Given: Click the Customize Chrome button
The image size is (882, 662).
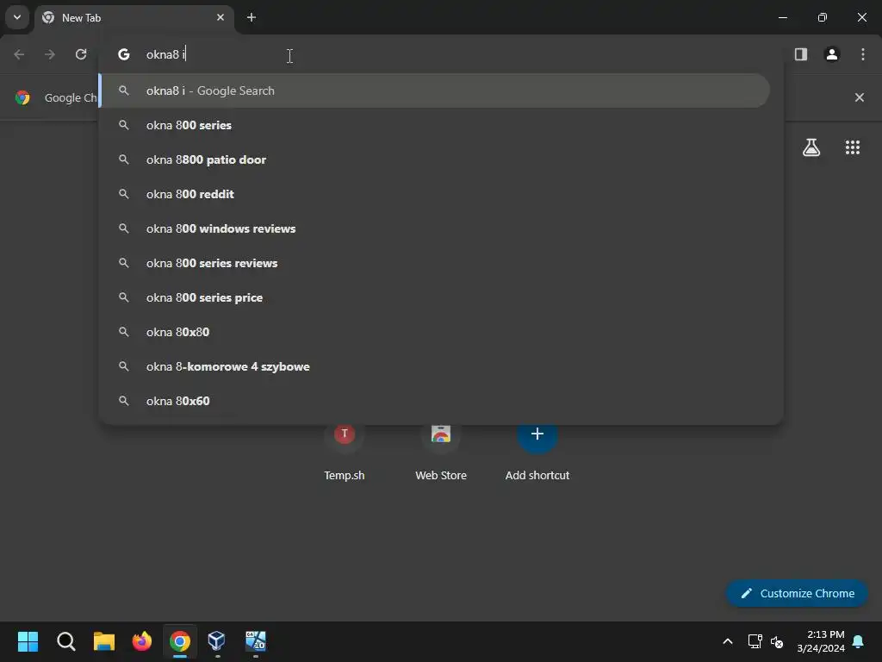Looking at the screenshot, I should [x=797, y=593].
